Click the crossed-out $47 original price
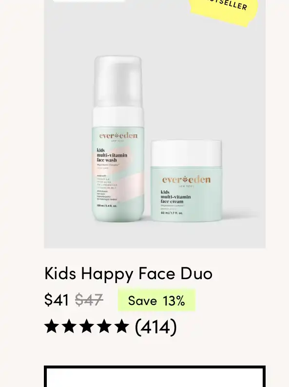The height and width of the screenshot is (387, 289). pos(89,300)
